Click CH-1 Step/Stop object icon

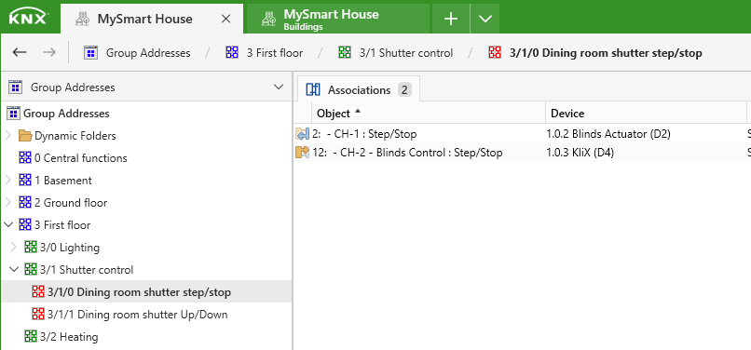coord(302,134)
